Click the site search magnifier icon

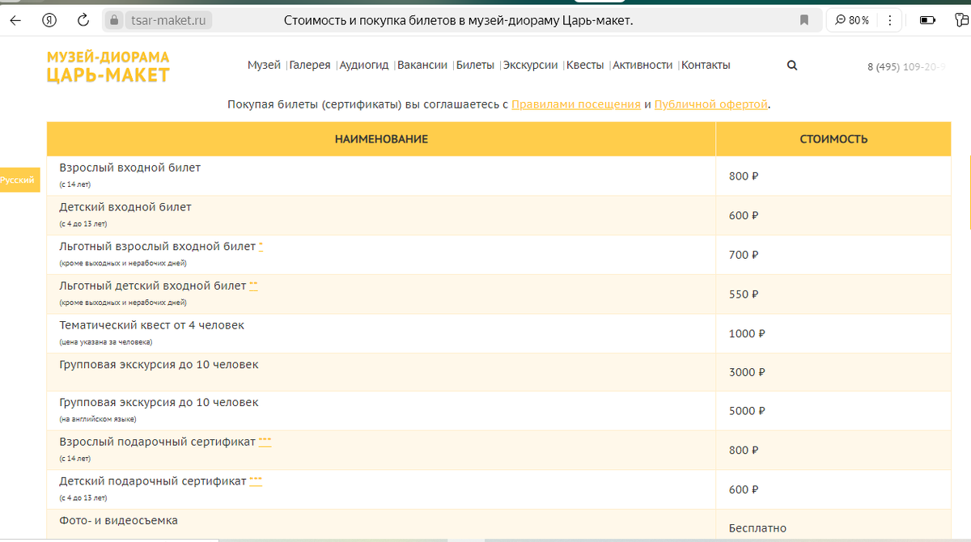(x=792, y=66)
